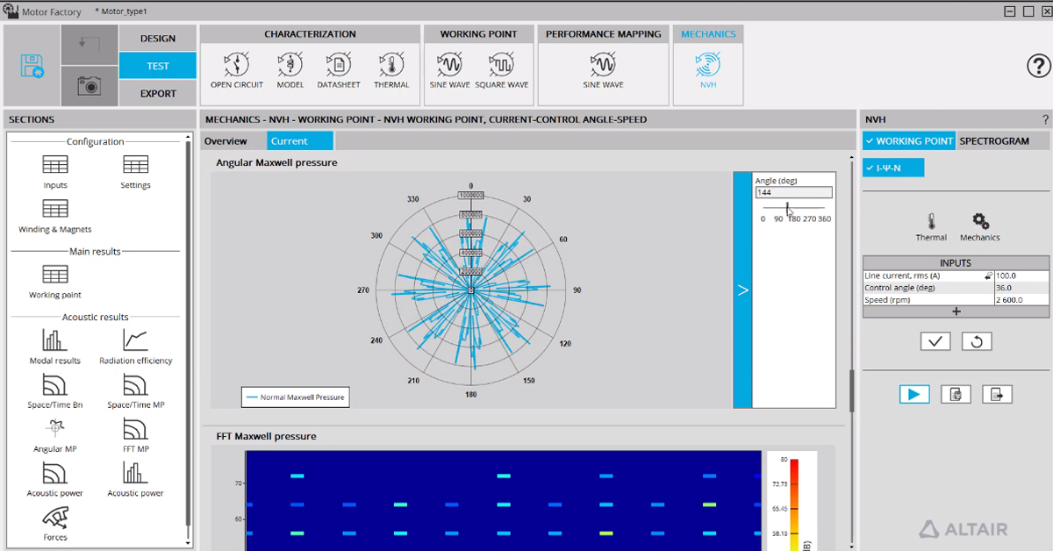Image resolution: width=1053 pixels, height=551 pixels.
Task: Run the test with the play button
Action: (914, 395)
